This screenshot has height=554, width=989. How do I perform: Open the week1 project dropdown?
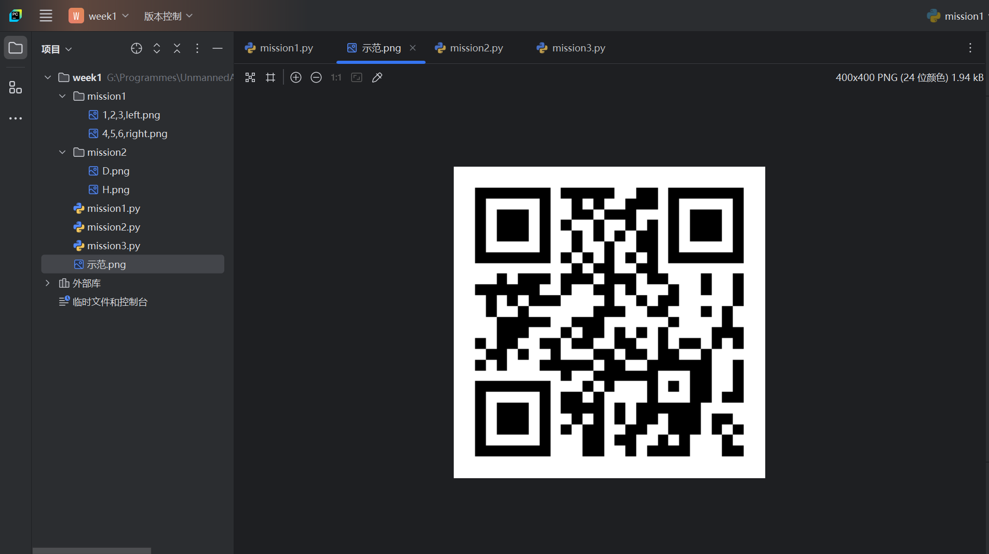click(x=99, y=16)
